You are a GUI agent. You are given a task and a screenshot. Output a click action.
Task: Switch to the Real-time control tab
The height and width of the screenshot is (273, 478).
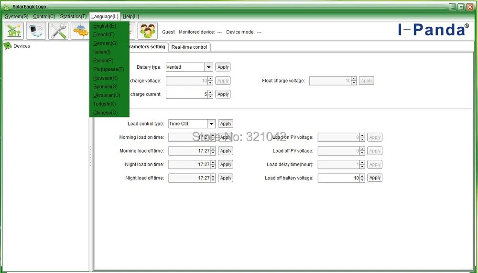pyautogui.click(x=189, y=47)
